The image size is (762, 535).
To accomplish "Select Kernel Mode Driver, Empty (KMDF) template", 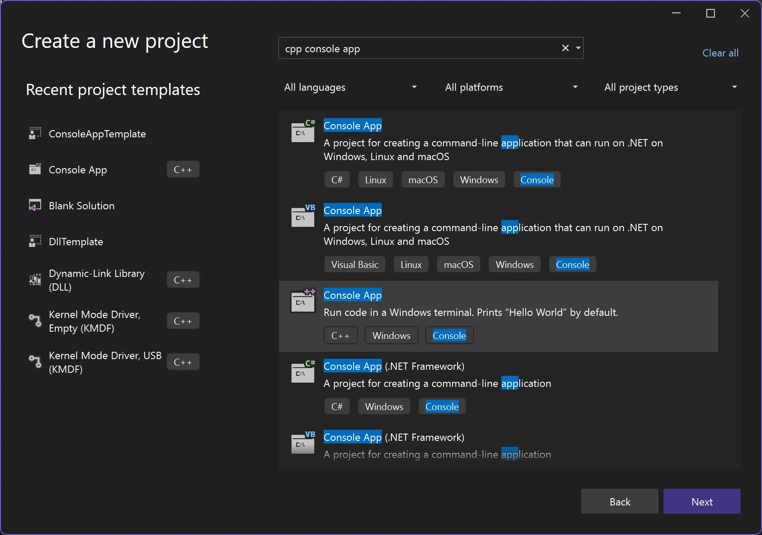I will 95,321.
